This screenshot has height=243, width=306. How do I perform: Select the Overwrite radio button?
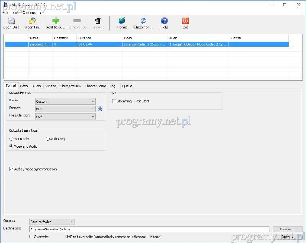(31, 237)
